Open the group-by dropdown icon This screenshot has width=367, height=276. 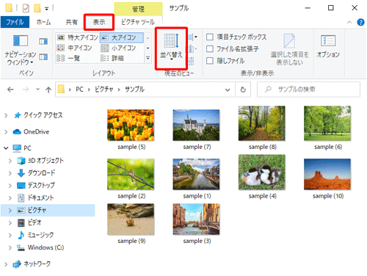(x=193, y=37)
